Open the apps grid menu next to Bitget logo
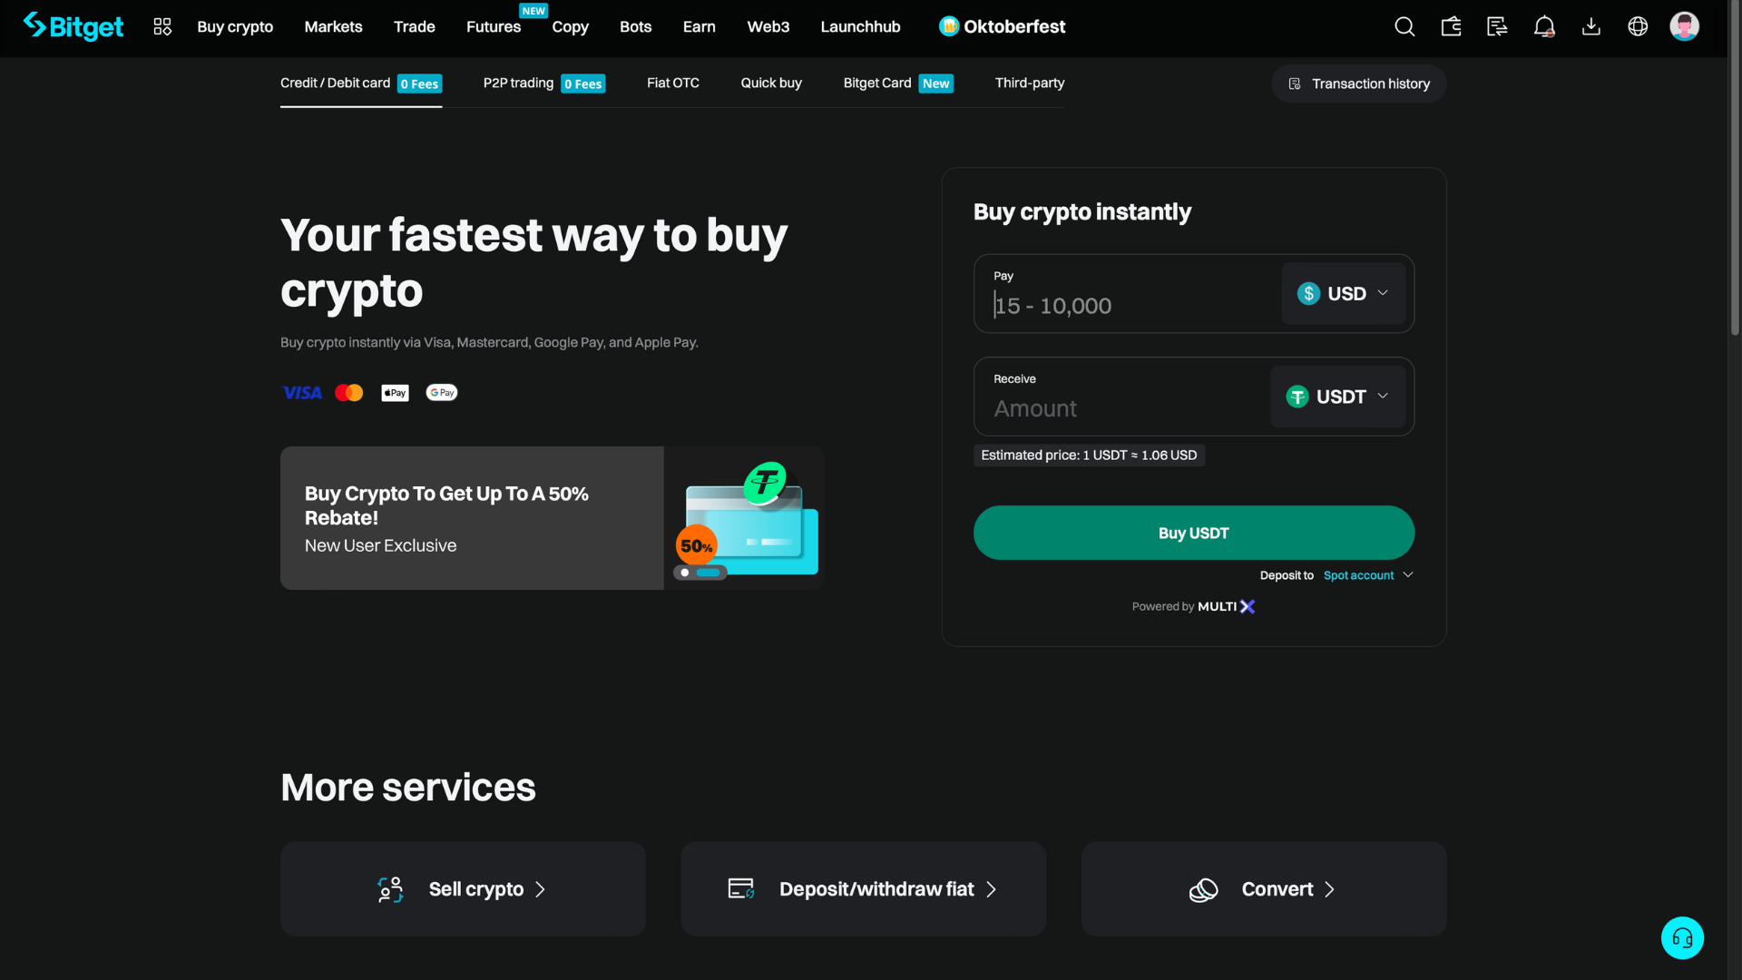 [x=162, y=26]
